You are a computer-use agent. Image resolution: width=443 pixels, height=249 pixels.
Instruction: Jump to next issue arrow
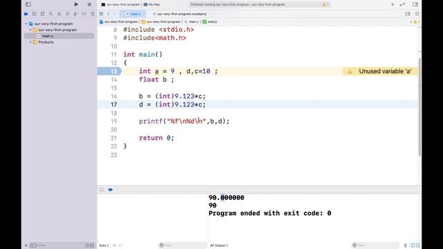pyautogui.click(x=419, y=21)
